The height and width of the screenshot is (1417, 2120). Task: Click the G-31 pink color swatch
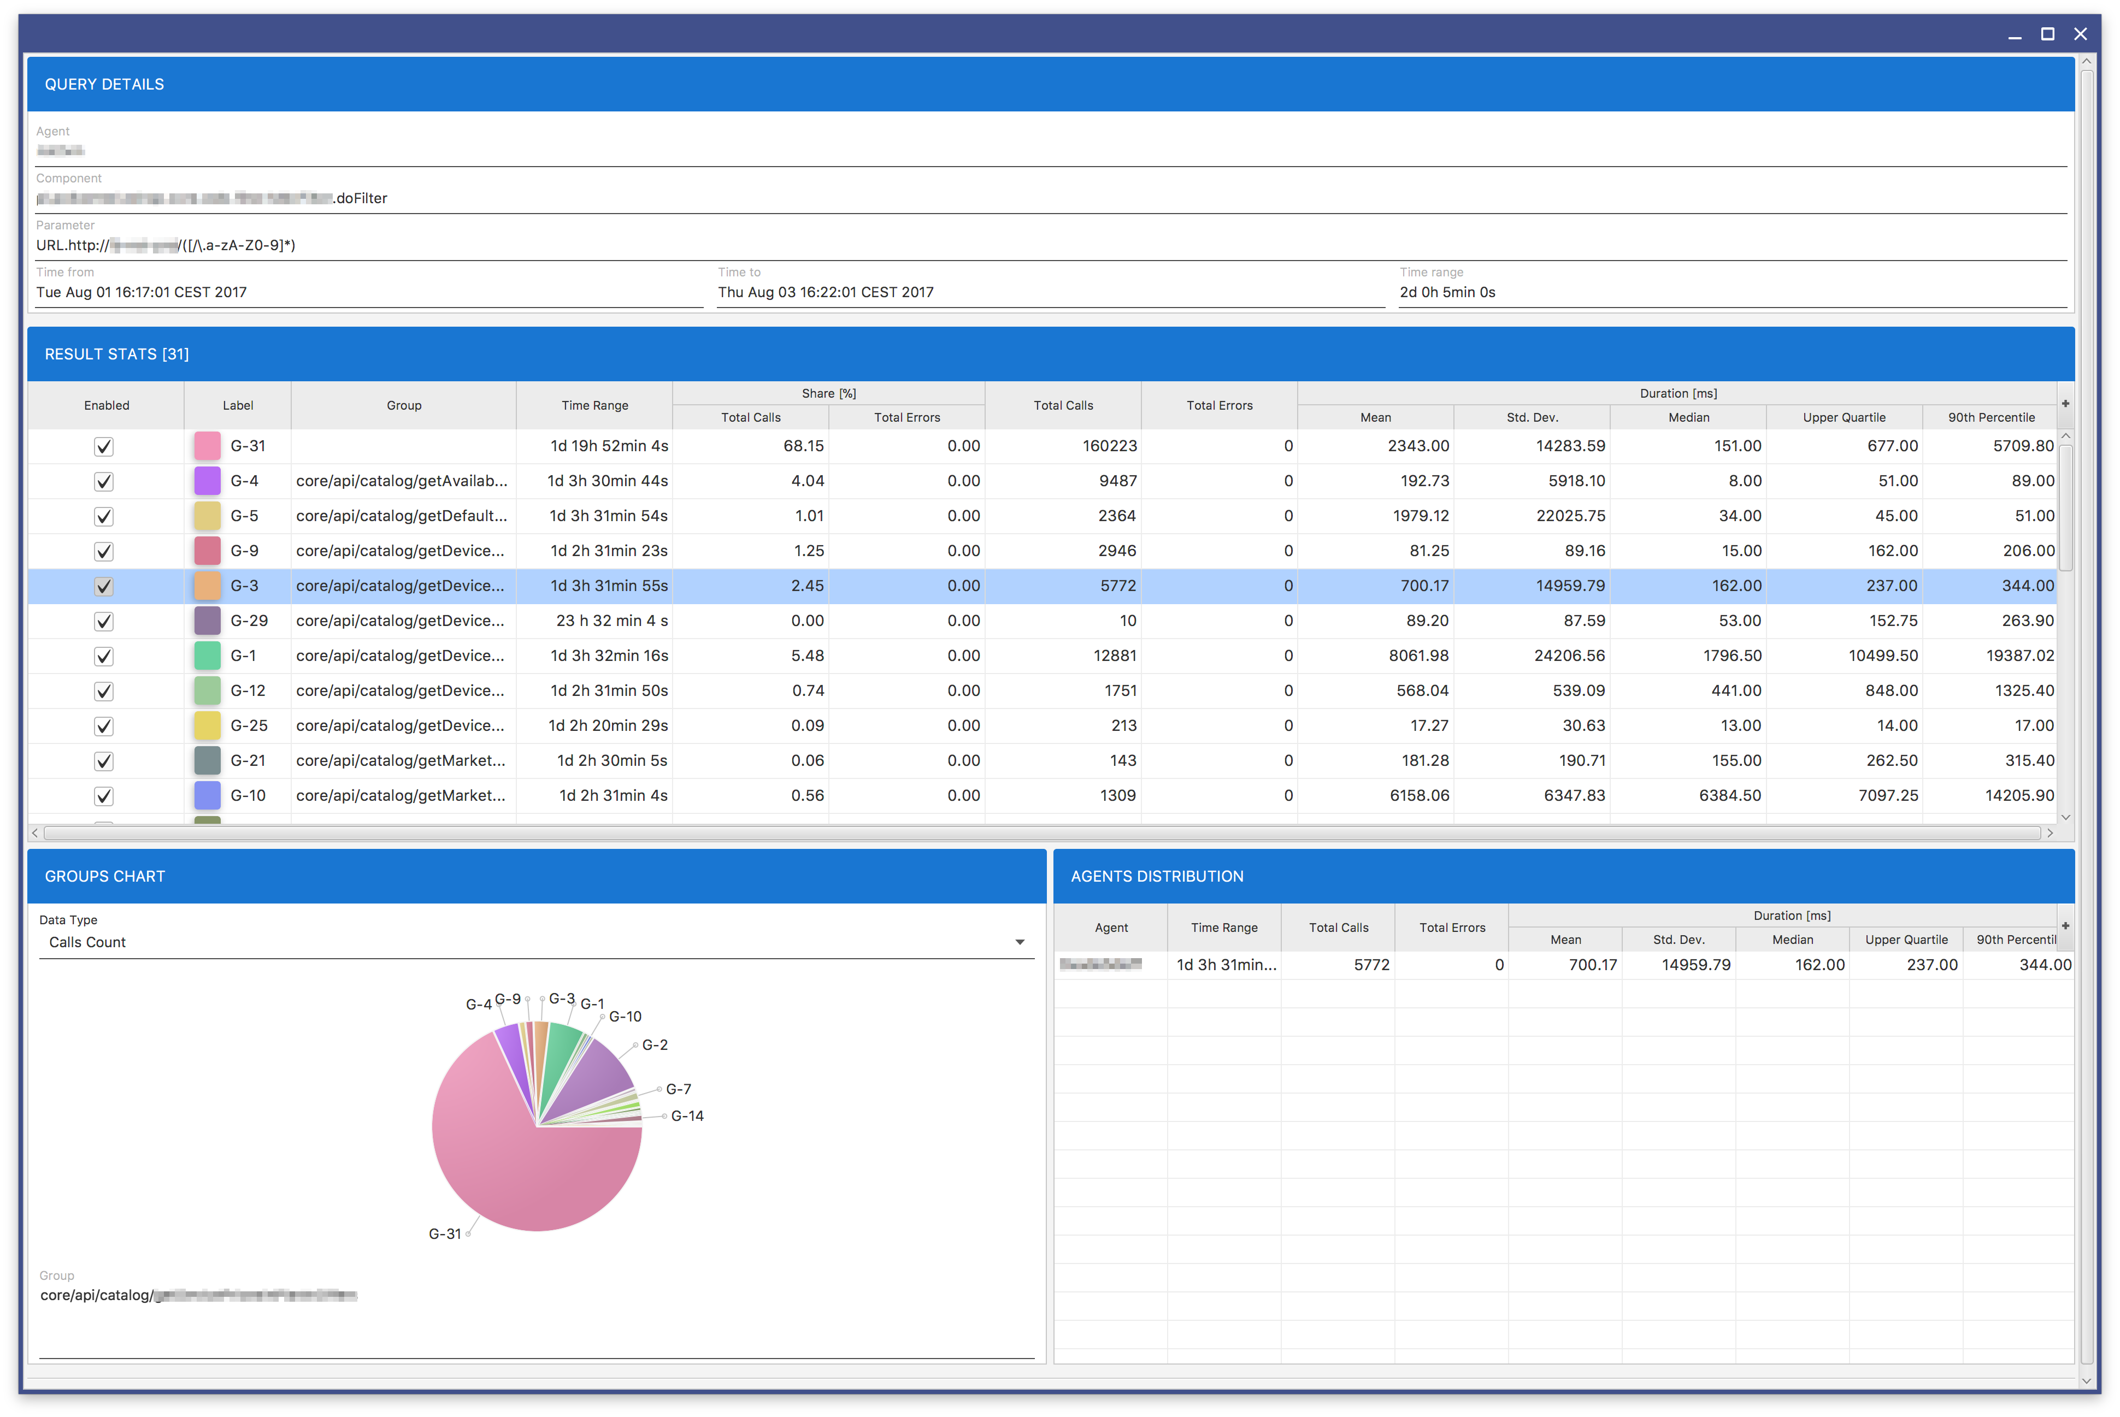[207, 446]
